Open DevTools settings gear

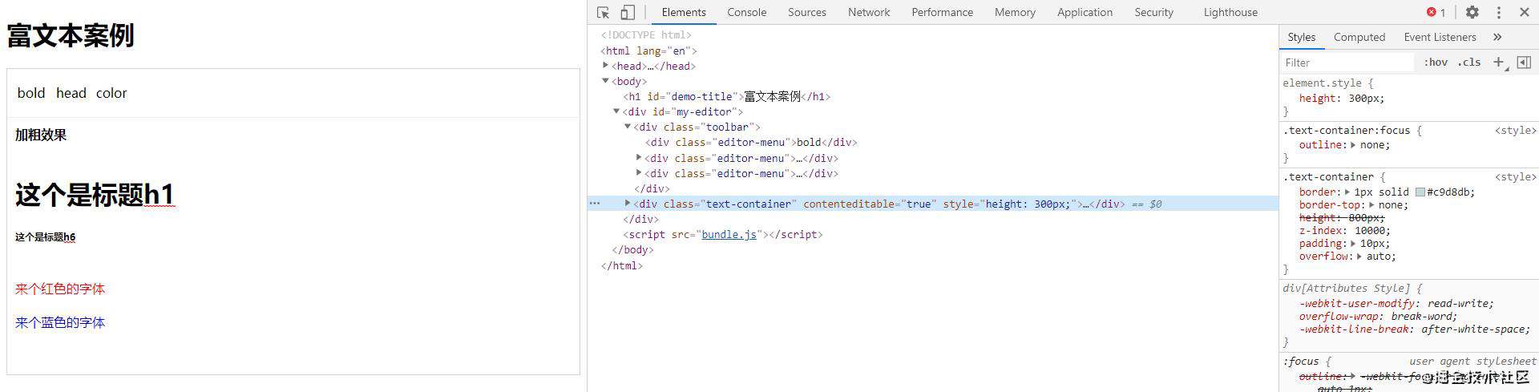point(1472,12)
